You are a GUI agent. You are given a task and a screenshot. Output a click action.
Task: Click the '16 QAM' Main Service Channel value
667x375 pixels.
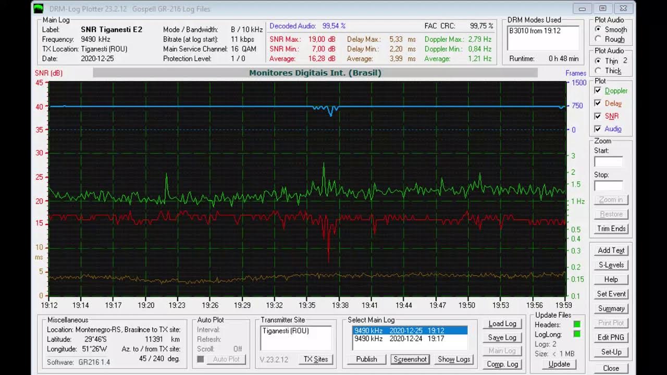coord(244,49)
